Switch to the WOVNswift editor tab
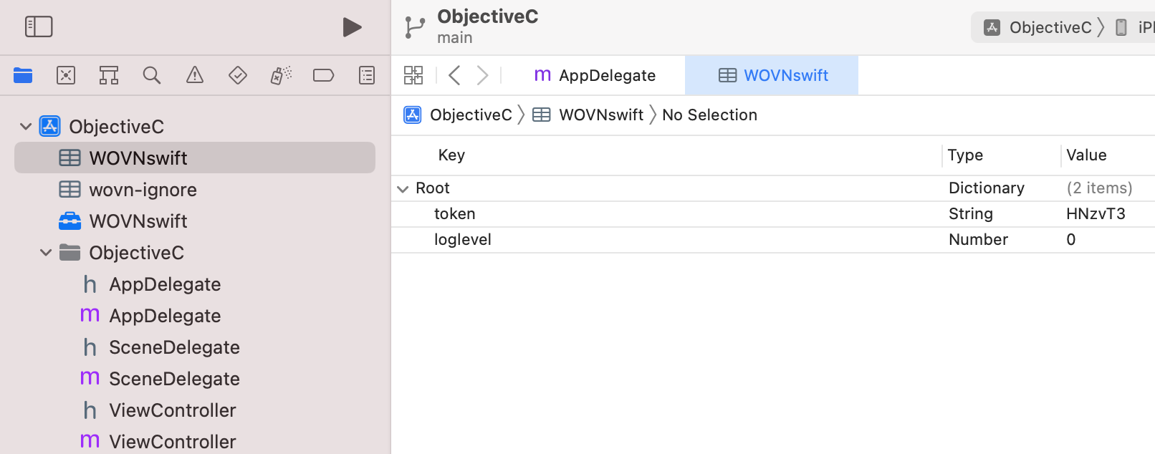Screen dimensions: 1155x454 (772, 75)
